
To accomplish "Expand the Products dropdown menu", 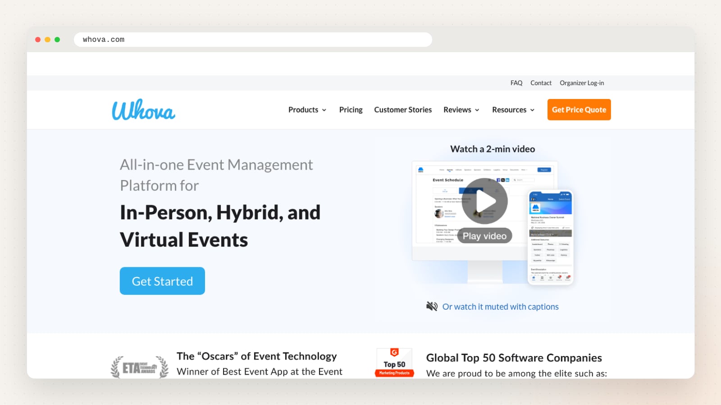I will tap(307, 110).
